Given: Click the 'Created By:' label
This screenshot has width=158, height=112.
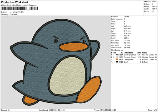Looking at the screenshot, I should click(x=6, y=110).
